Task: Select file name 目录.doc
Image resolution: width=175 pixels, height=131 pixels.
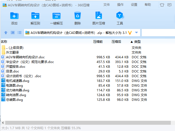Action: pyautogui.click(x=12, y=71)
